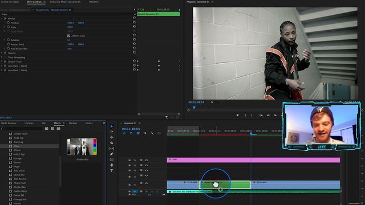
Task: Step back one frame in Program monitor
Action: click(x=268, y=115)
